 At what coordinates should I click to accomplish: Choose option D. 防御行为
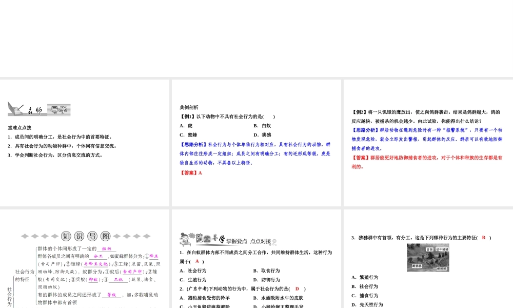(x=266, y=280)
